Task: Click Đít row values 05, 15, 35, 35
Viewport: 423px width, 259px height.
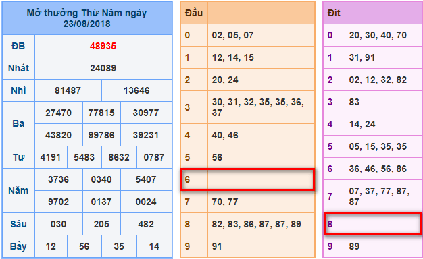Action: pos(378,146)
